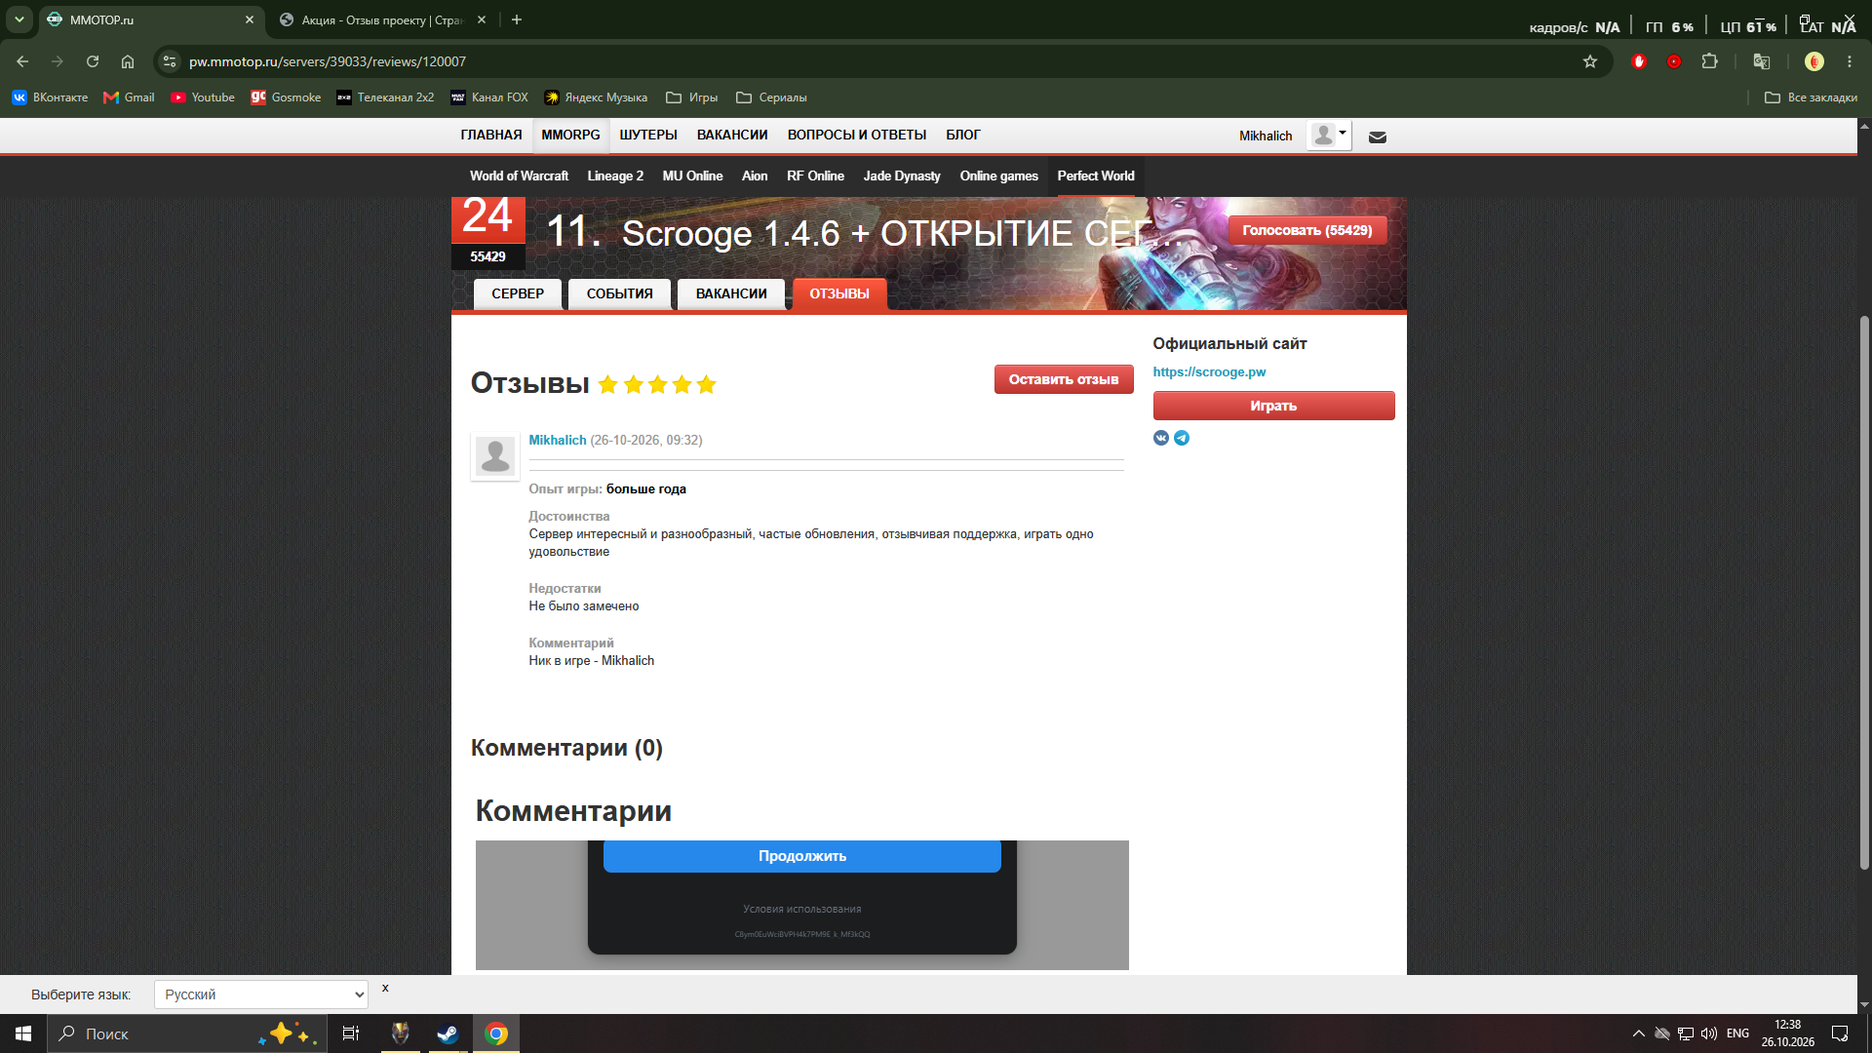This screenshot has height=1053, width=1872.
Task: Click the blue Продолжить button
Action: (801, 856)
